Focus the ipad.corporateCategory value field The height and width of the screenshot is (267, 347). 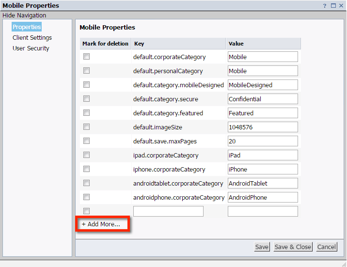(x=263, y=155)
